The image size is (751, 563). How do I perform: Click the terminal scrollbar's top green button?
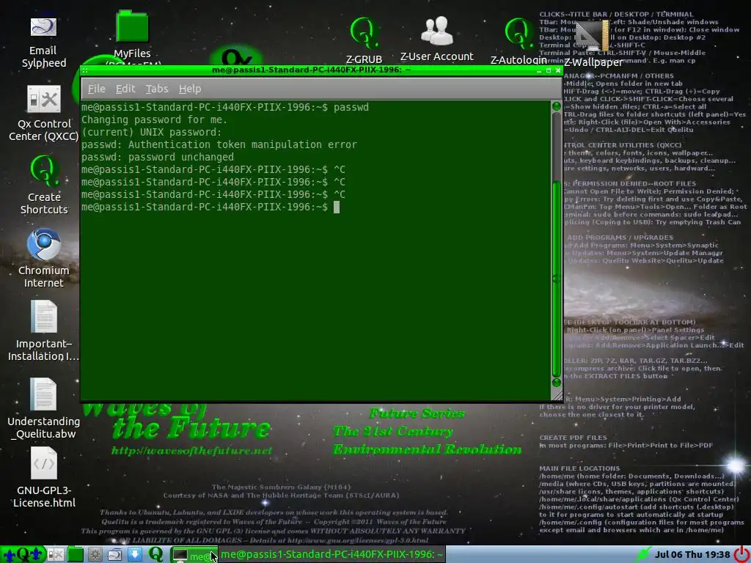(556, 106)
